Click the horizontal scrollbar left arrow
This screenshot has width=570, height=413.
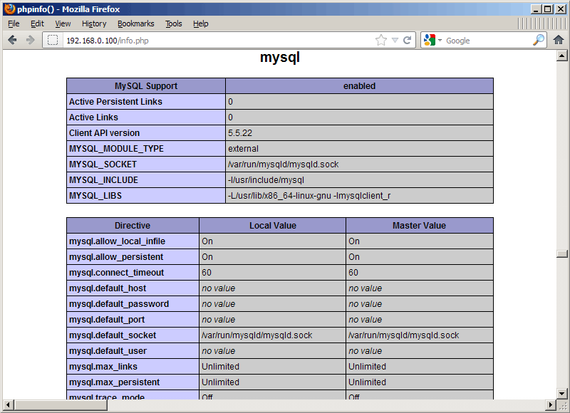pos(8,404)
